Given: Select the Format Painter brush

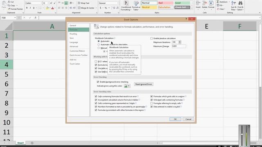Looking at the screenshot, I should tap(9, 9).
